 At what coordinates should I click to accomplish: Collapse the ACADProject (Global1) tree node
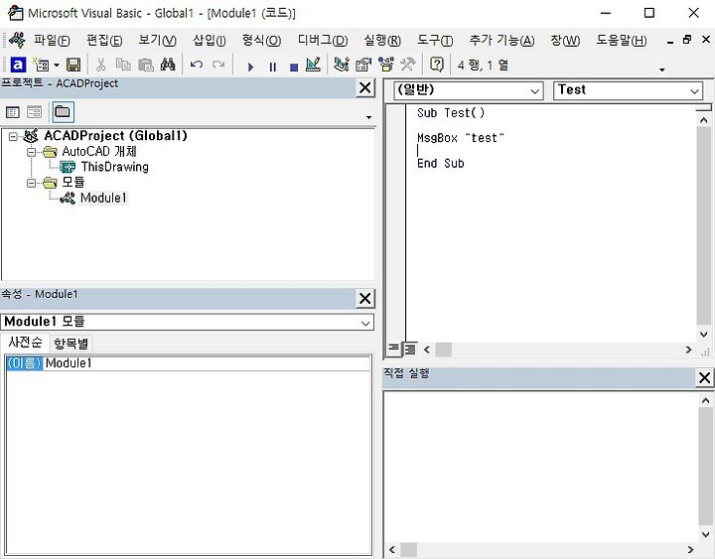[x=13, y=136]
